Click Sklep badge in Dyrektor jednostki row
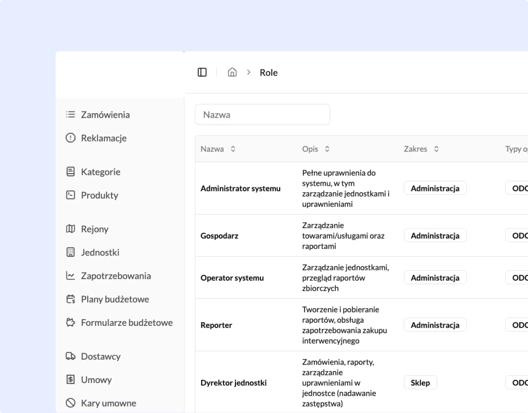Viewport: 528px width, 413px height. coord(420,382)
